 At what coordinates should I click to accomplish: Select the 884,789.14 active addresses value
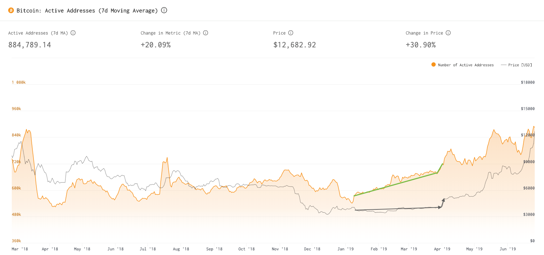coord(30,45)
